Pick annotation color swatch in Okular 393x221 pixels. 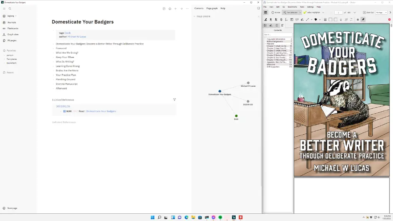330,20
